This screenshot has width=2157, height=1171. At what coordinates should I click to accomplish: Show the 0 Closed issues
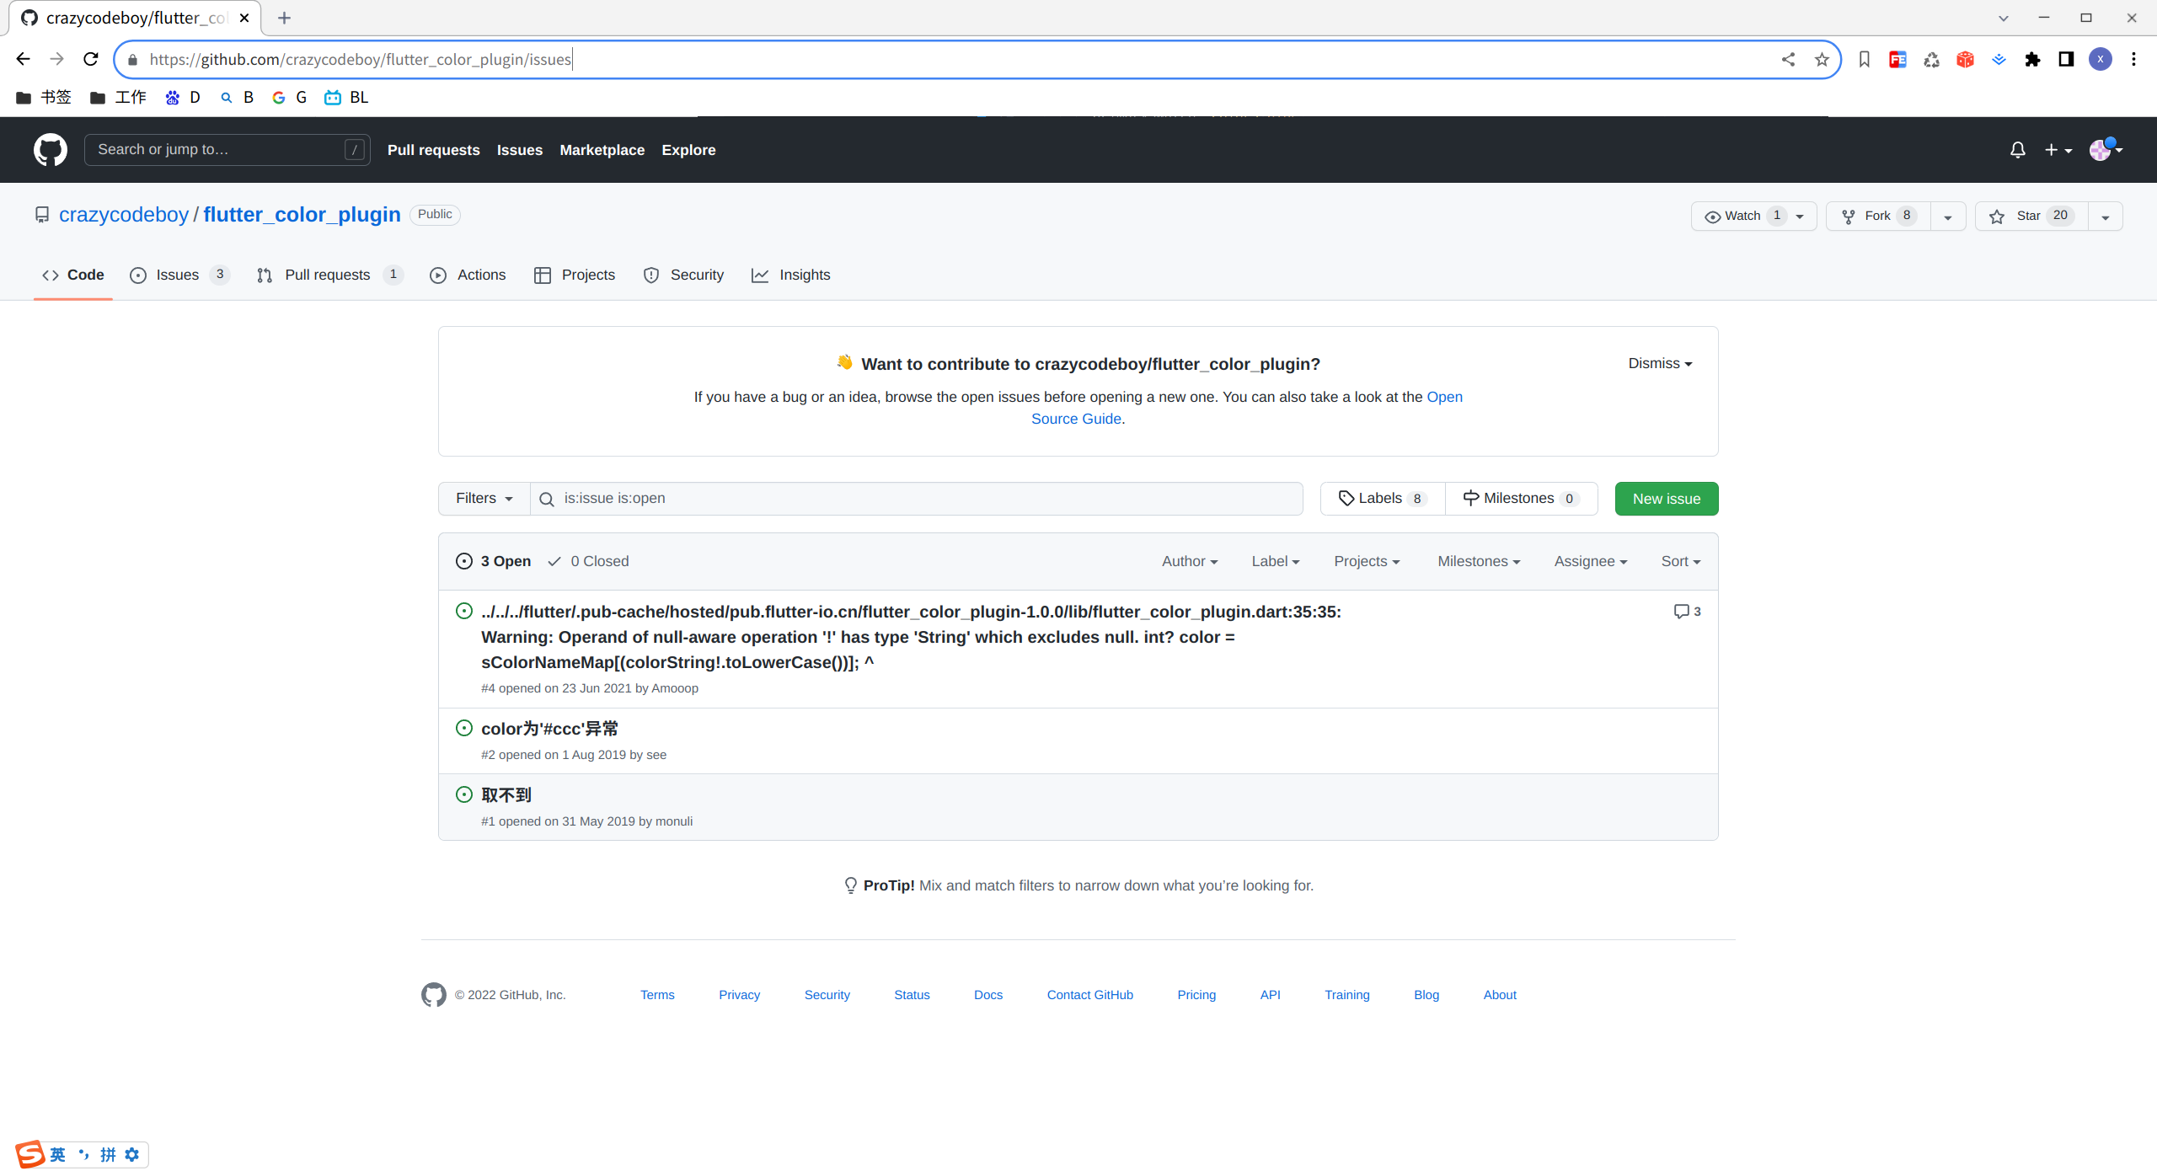[588, 561]
